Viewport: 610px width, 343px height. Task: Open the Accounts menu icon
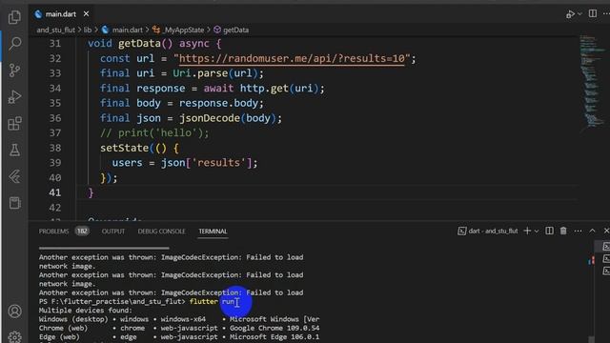pos(14,312)
